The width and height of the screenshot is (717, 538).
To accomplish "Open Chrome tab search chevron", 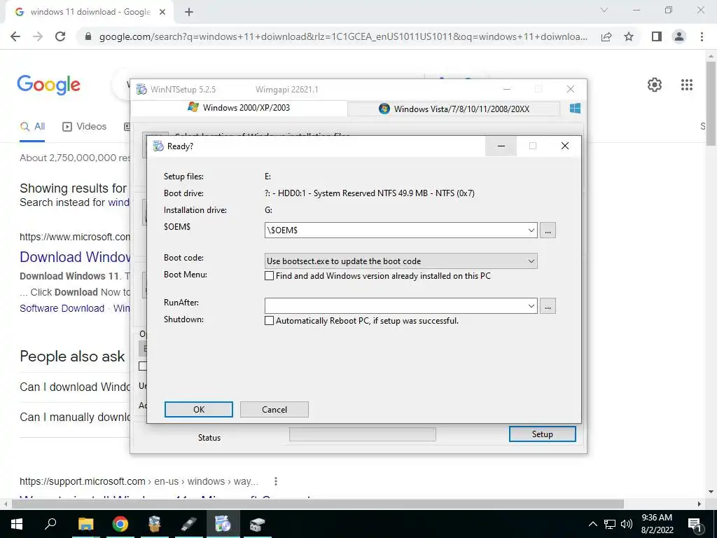I will 604,10.
